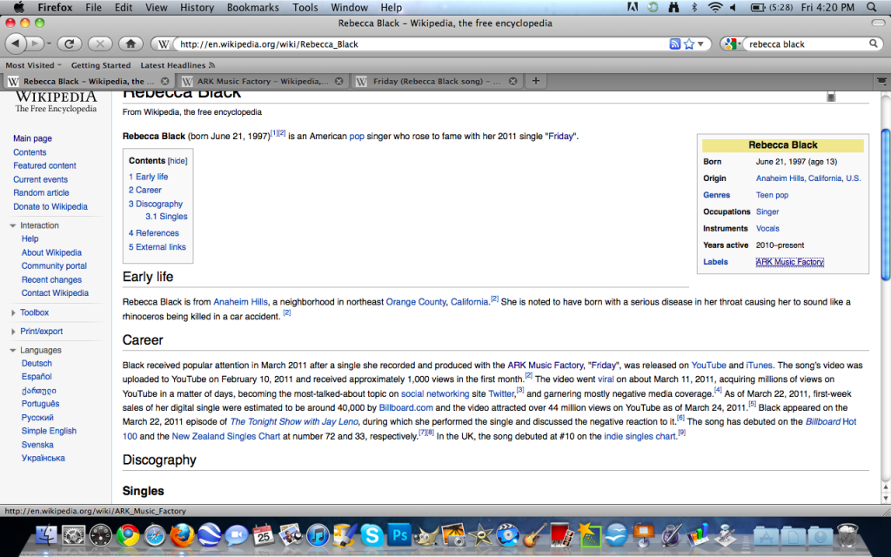Open the Tools menu
891x557 pixels.
305,7
